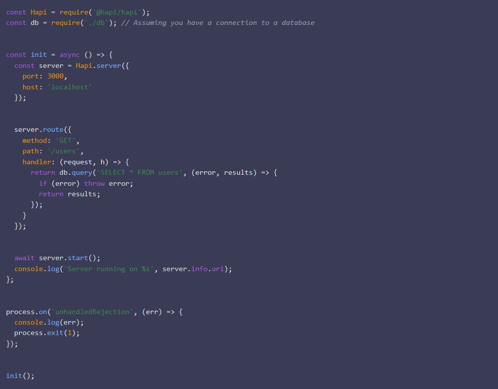The width and height of the screenshot is (498, 389).
Task: Click the '/users' path string
Action: tap(63, 151)
